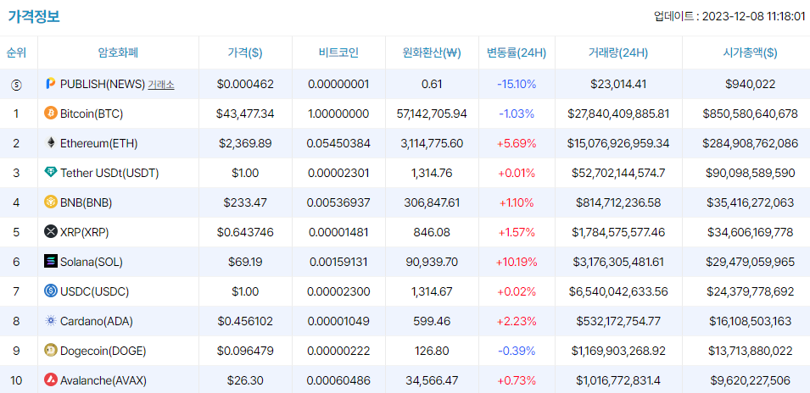Click the 순위 rank column header
Viewport: 810px width, 393px height.
[x=16, y=53]
